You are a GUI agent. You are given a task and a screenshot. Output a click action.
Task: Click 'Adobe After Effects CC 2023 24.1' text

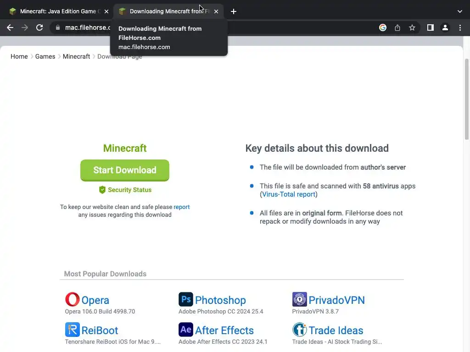[223, 341]
